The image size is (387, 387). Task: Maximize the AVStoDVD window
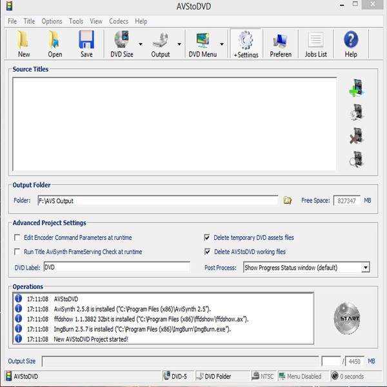point(355,5)
